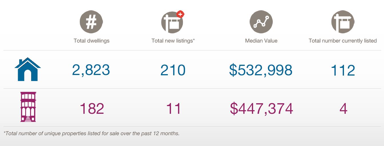Screen dimensions: 384x146
Task: Click the red plus badge on listings icon
Action: click(180, 14)
